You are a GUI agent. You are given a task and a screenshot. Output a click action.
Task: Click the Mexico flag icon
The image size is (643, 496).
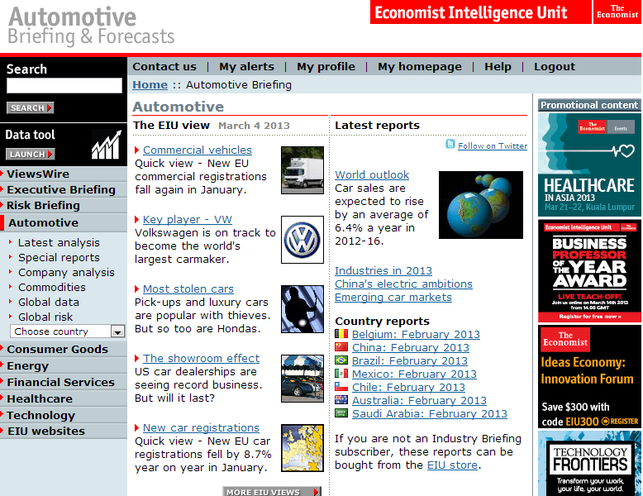click(x=341, y=374)
